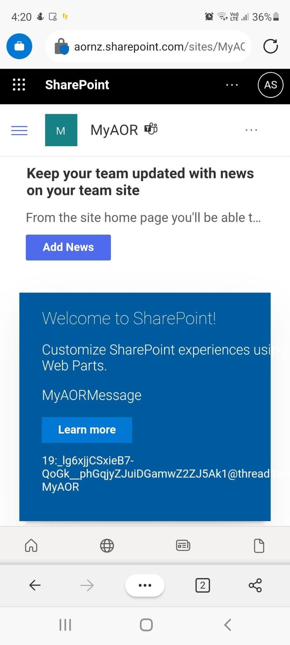
Task: Go to Home in bottom SharePoint bar
Action: coord(31,545)
